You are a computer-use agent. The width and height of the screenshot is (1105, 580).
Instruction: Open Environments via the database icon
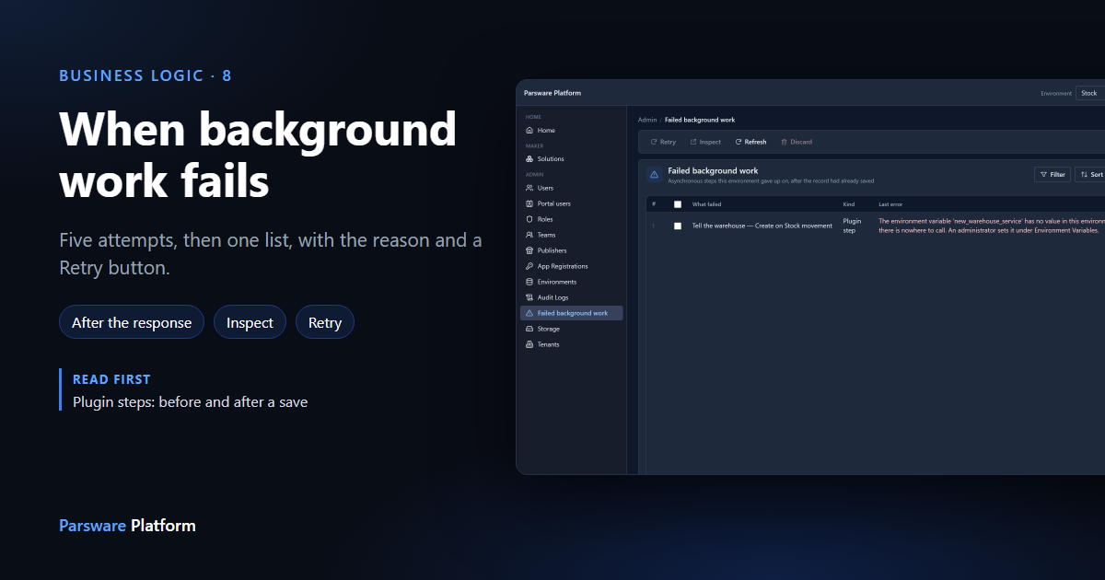[529, 282]
